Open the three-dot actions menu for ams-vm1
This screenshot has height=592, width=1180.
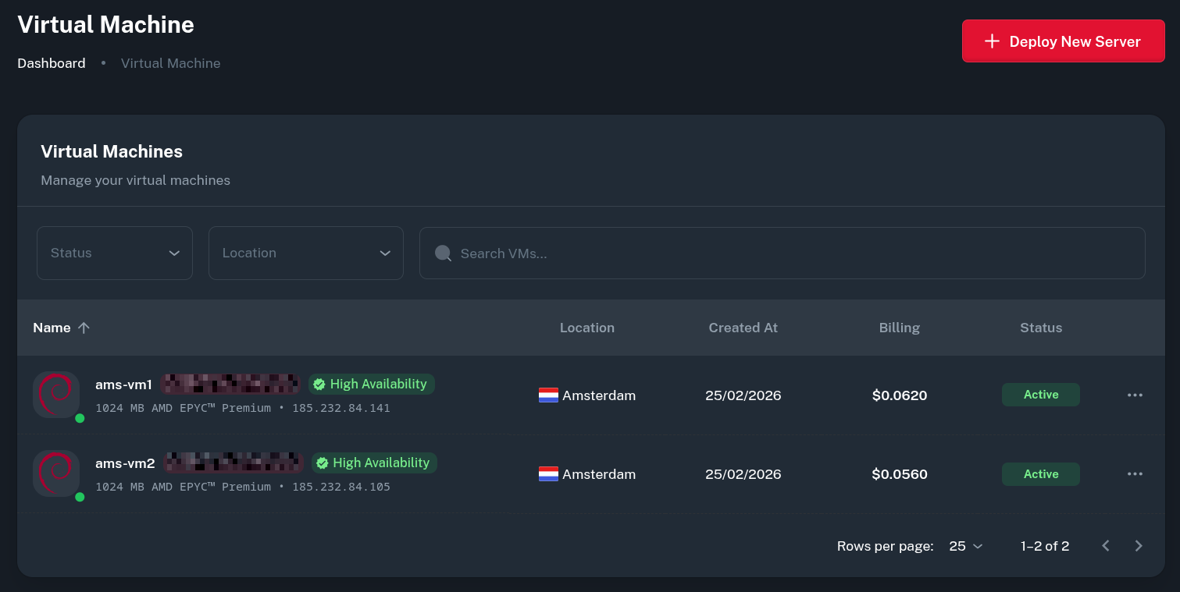[1135, 395]
